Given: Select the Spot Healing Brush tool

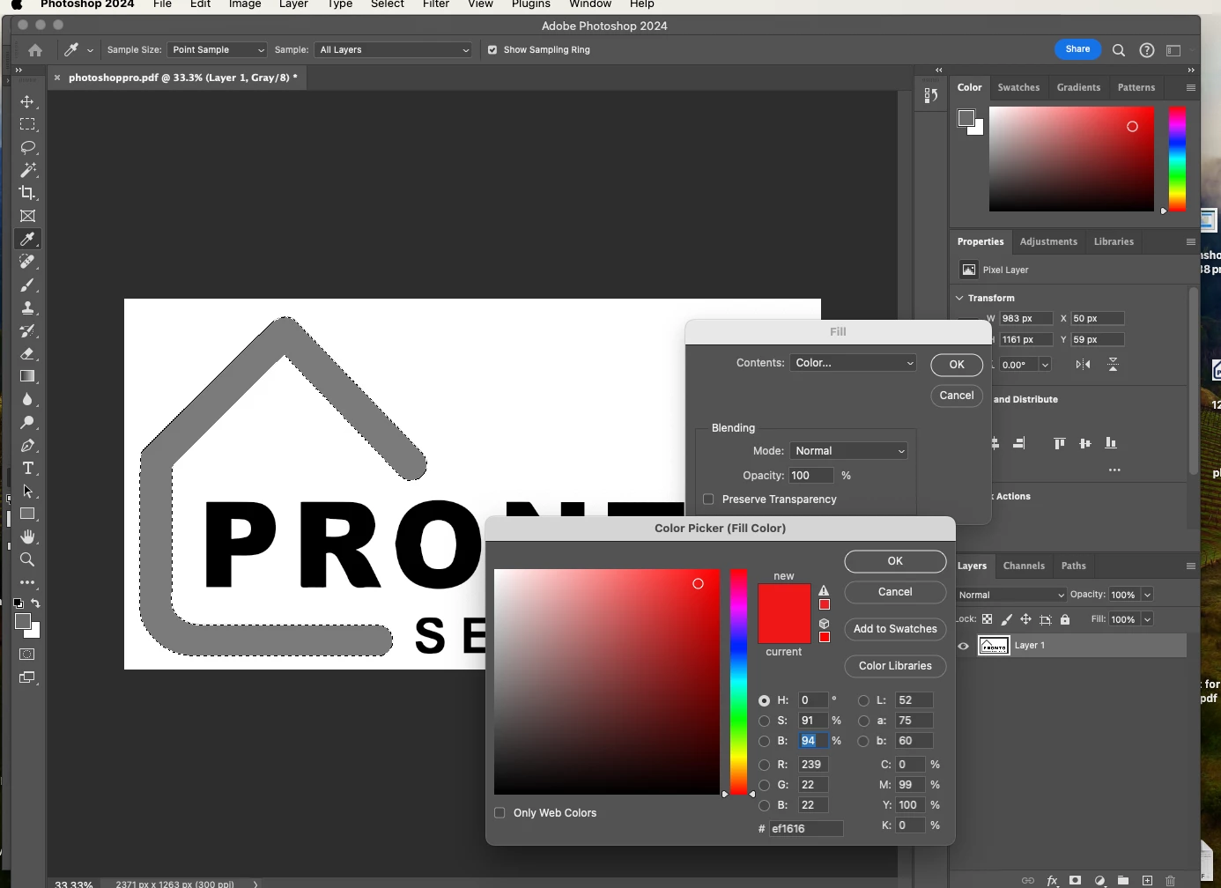Looking at the screenshot, I should [x=27, y=262].
